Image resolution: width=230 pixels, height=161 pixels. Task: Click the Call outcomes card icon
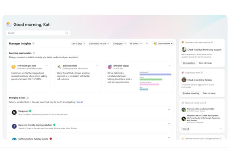pyautogui.click(x=59, y=67)
